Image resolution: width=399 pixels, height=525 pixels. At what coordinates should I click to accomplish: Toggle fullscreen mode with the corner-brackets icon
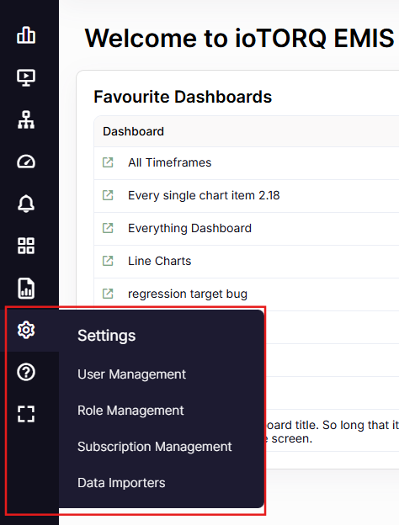tap(26, 414)
